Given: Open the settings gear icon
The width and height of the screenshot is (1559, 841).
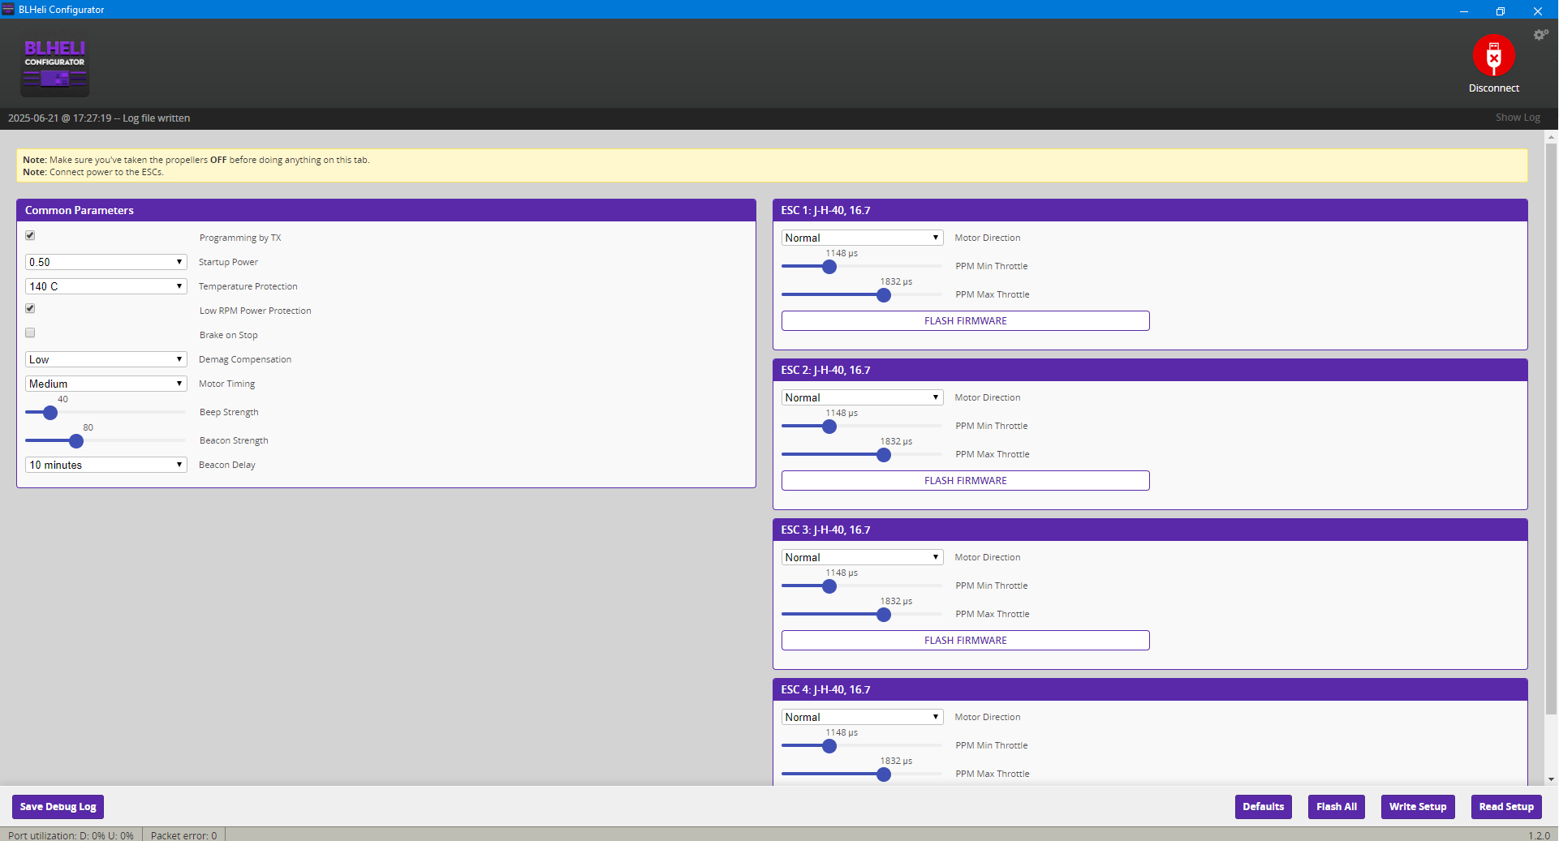Looking at the screenshot, I should click(x=1540, y=35).
